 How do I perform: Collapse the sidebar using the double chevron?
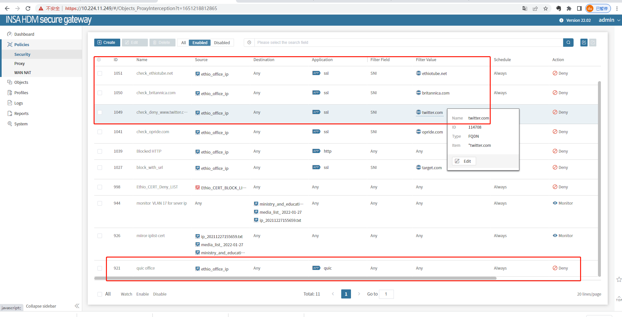(x=77, y=306)
